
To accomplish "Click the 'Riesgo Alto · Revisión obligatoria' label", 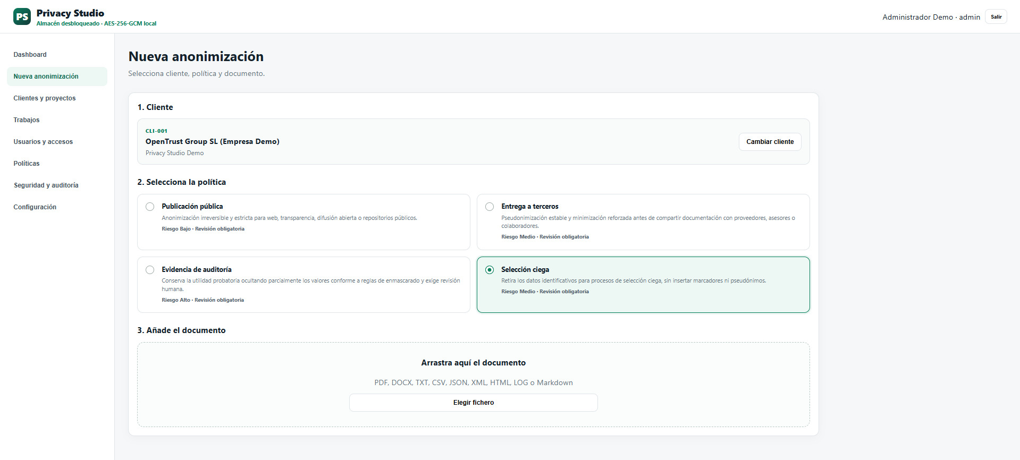I will point(203,300).
